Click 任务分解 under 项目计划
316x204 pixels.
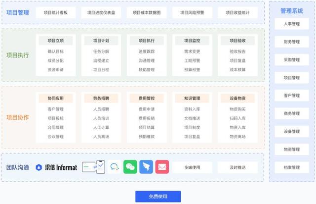101,51
